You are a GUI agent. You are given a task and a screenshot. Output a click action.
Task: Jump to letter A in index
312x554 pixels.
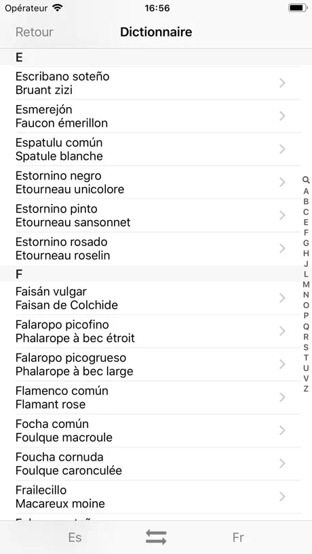coord(306,191)
